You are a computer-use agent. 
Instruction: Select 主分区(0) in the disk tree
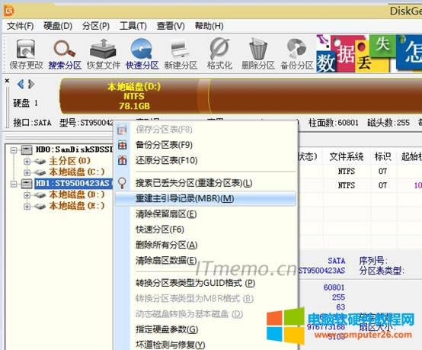pos(70,161)
